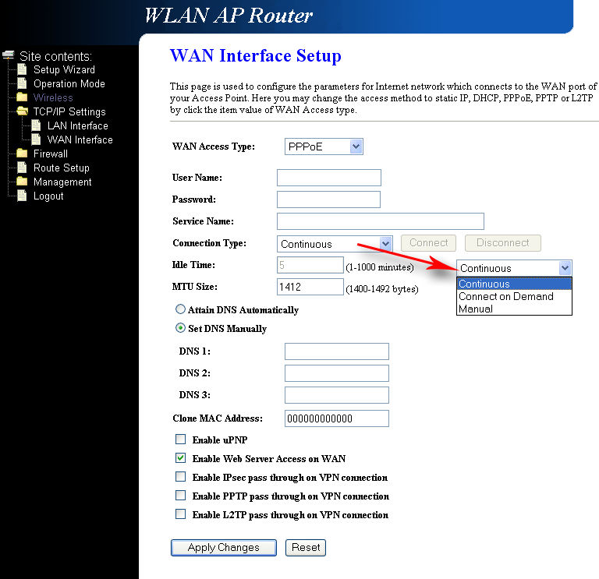Click the Management folder icon
Screen dimensions: 599x579
point(22,182)
